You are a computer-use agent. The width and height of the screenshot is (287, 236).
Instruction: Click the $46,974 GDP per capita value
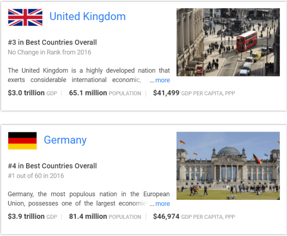pyautogui.click(x=166, y=216)
